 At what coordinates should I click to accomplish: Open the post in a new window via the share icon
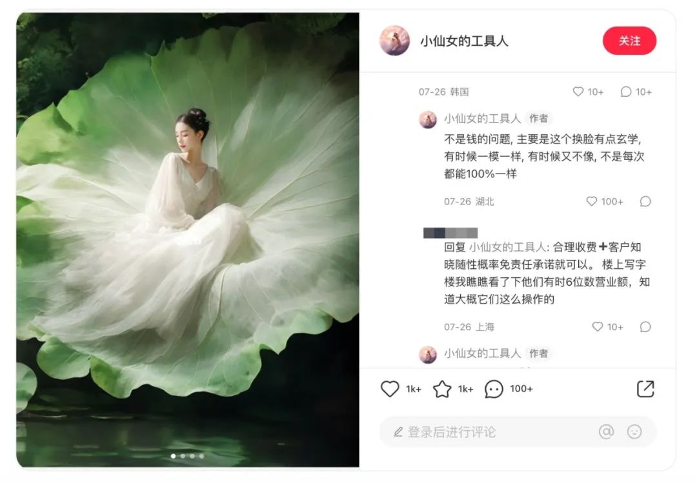tap(645, 389)
